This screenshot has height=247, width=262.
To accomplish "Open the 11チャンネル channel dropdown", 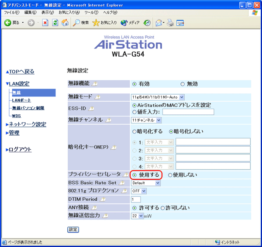I will coord(146,120).
